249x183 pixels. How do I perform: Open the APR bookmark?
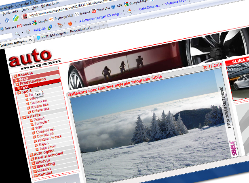117,6
